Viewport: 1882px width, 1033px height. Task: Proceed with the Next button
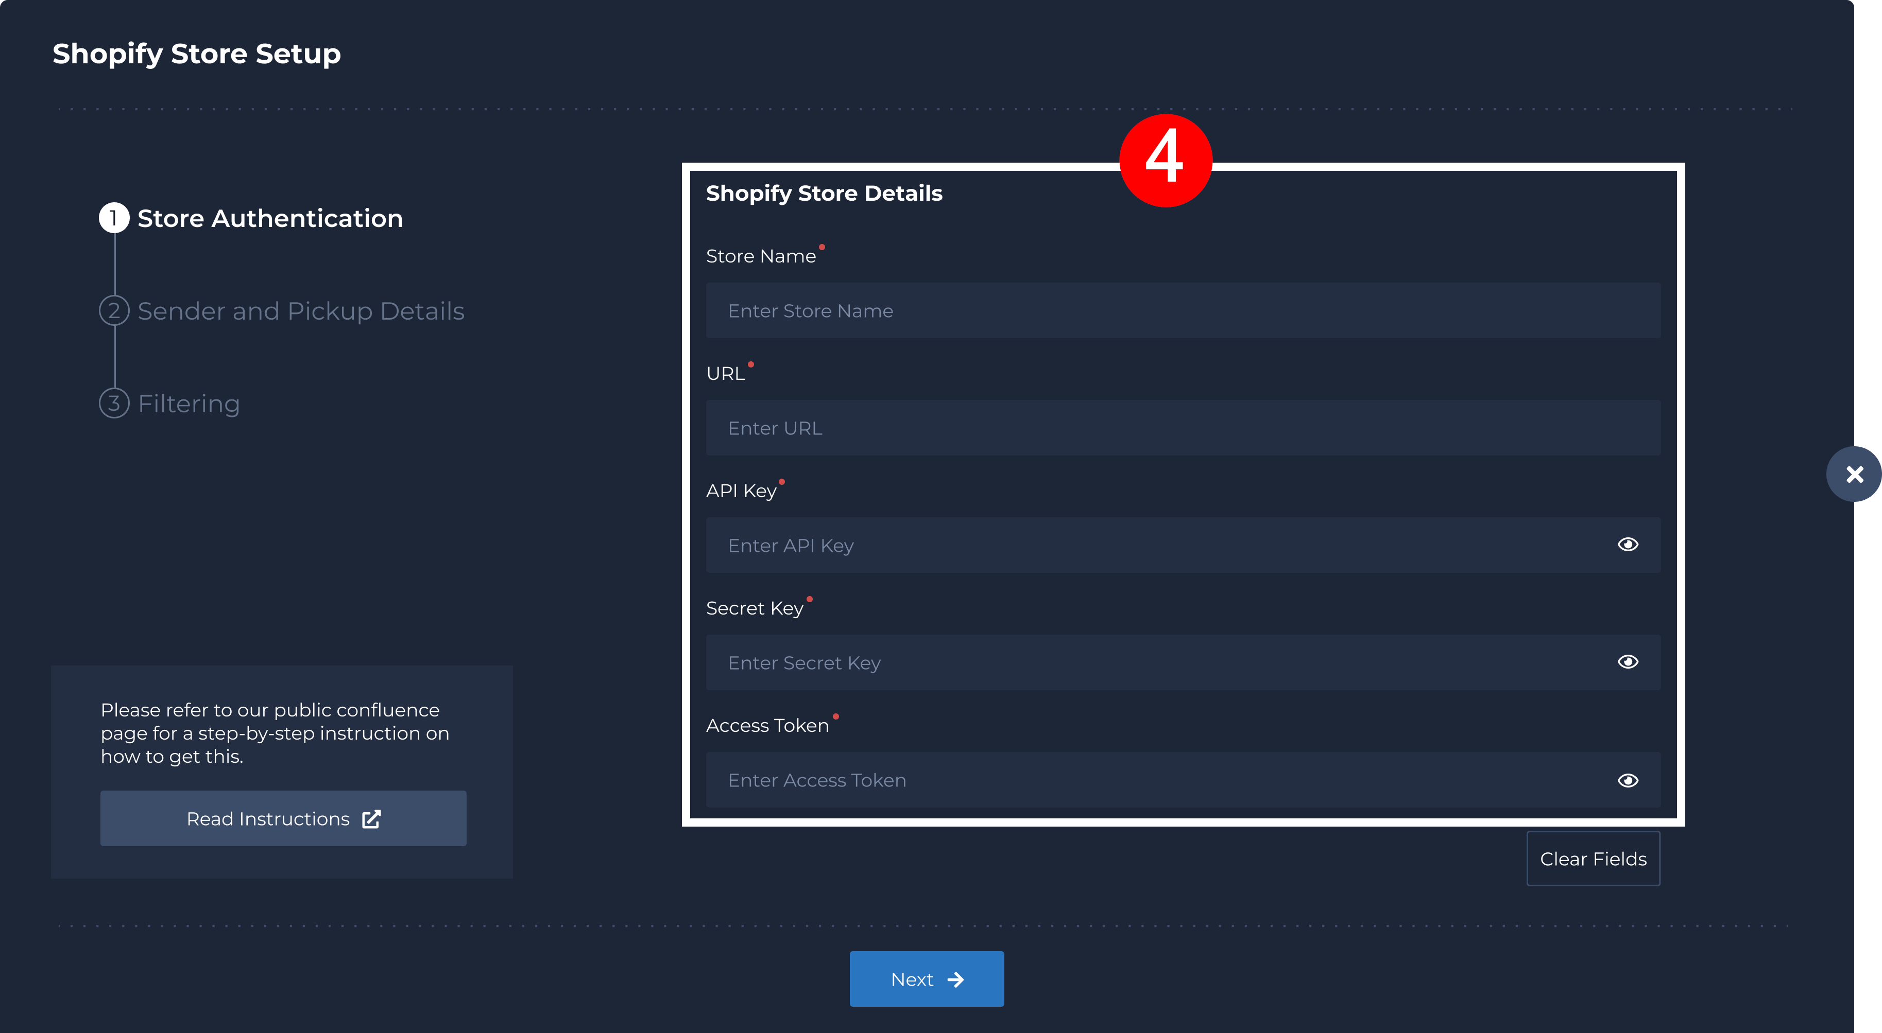(x=927, y=979)
